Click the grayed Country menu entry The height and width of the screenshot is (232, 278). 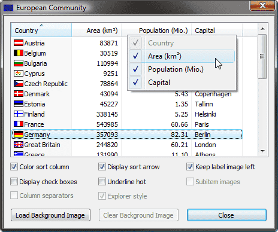(x=182, y=43)
